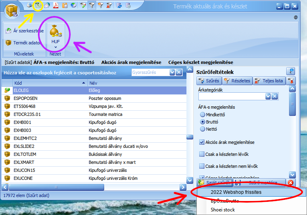Click the red delete filter icon beside Szűrő mentése

click(291, 183)
